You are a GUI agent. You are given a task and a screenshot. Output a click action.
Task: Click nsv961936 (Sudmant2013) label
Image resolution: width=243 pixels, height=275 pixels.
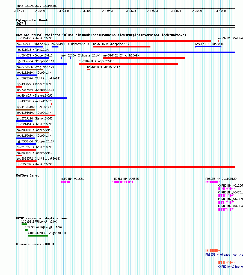click(70, 44)
